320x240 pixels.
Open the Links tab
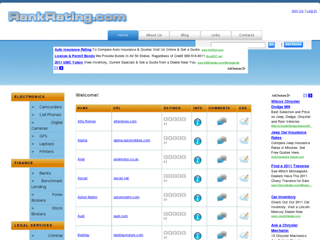click(x=216, y=35)
